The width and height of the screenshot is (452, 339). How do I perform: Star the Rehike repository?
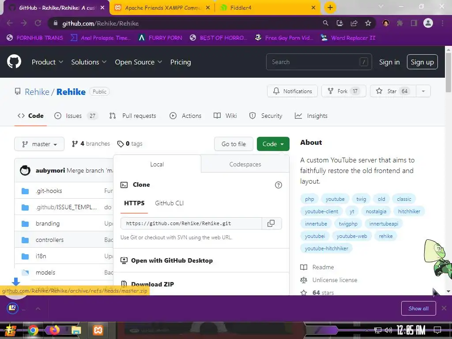(393, 91)
